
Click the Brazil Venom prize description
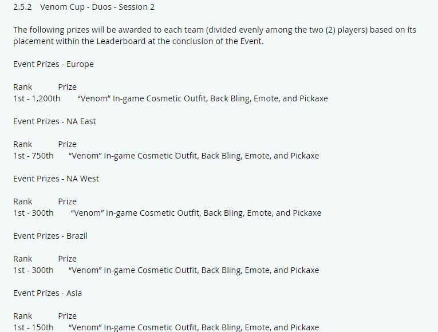[194, 270]
